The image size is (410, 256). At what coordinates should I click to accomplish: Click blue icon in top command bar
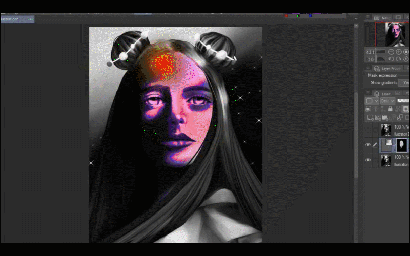tap(310, 16)
